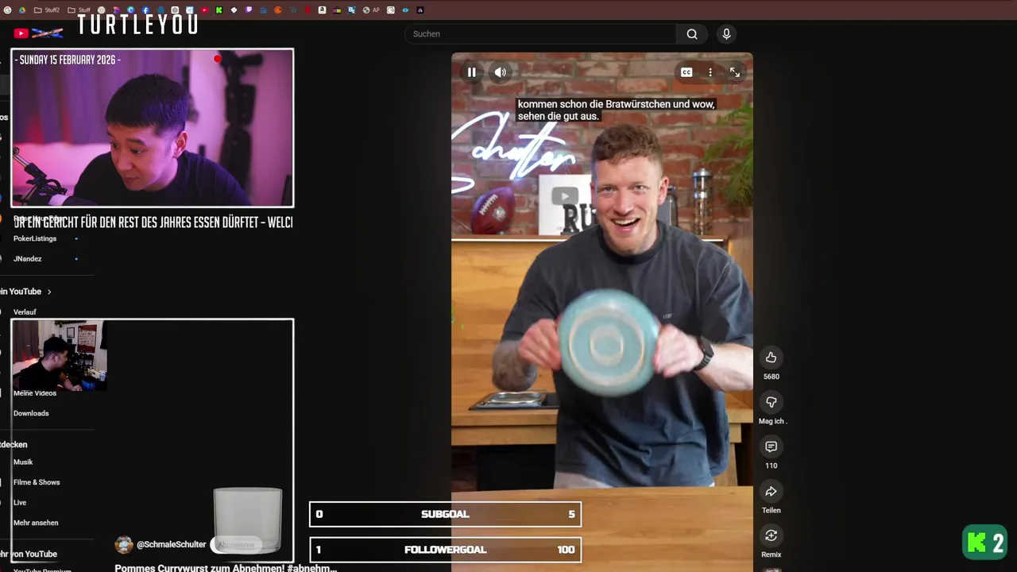1017x572 pixels.
Task: Open the Remix icon
Action: (771, 535)
